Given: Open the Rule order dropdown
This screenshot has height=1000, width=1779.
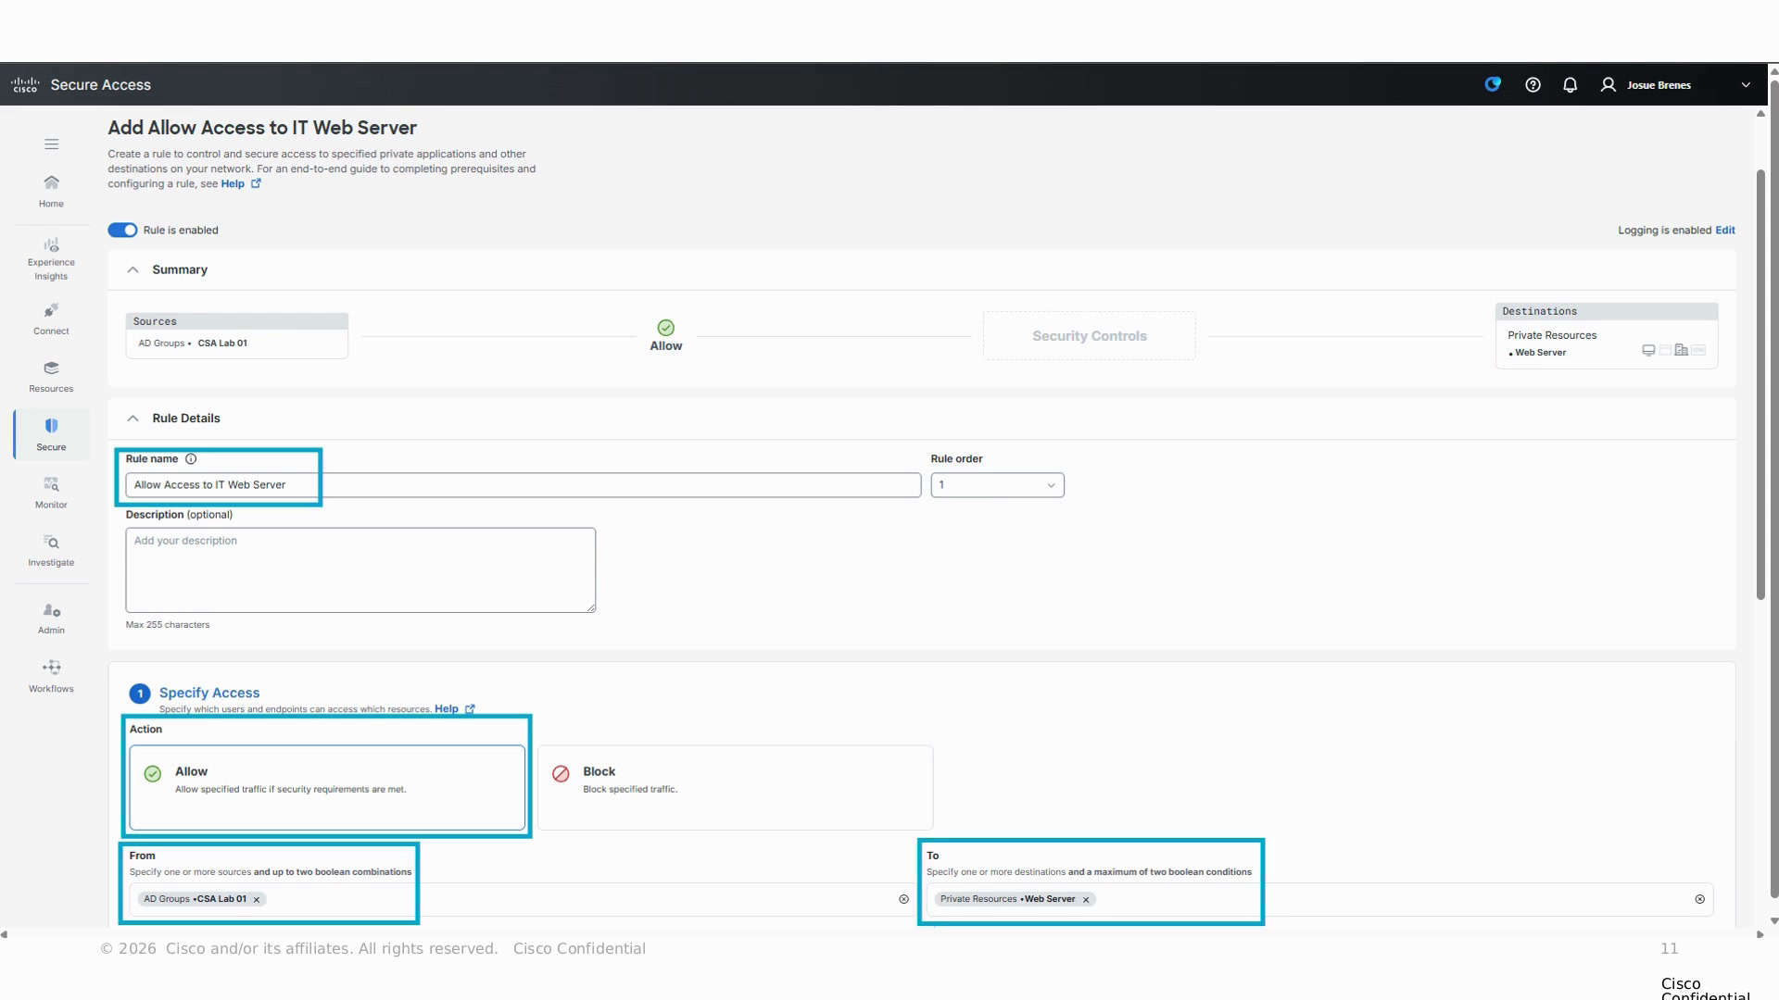Looking at the screenshot, I should point(997,485).
